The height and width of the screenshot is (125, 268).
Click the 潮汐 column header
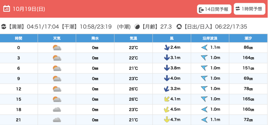point(248,38)
